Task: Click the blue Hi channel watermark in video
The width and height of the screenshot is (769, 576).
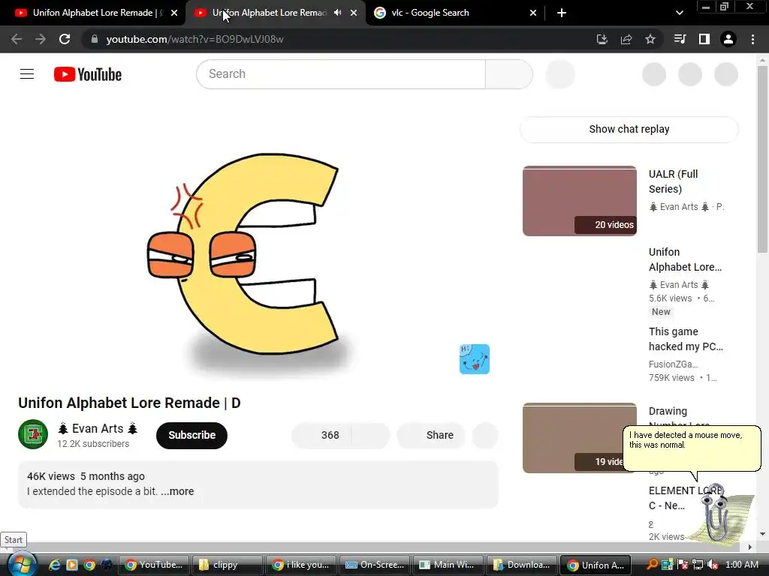Action: coord(475,359)
